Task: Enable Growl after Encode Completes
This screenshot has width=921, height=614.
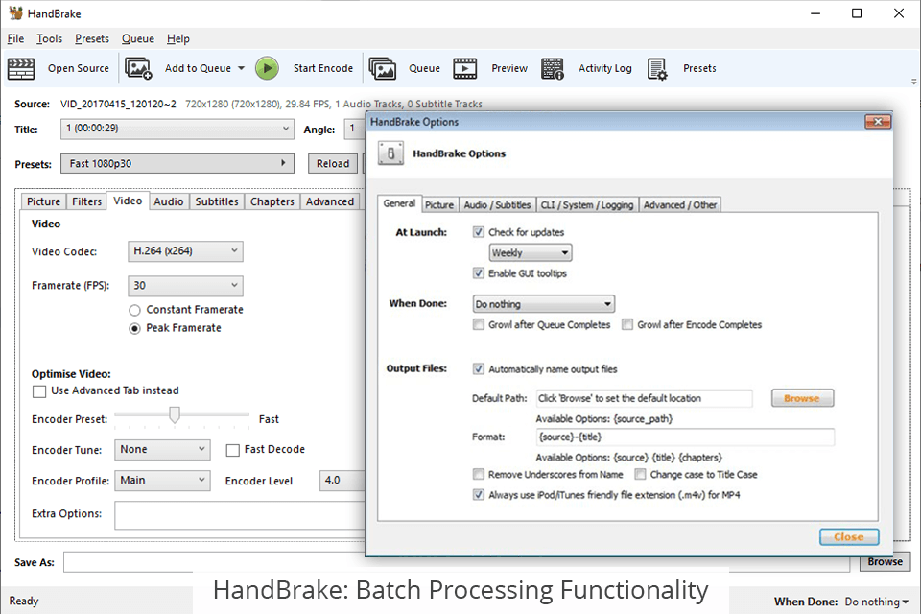Action: pyautogui.click(x=627, y=324)
